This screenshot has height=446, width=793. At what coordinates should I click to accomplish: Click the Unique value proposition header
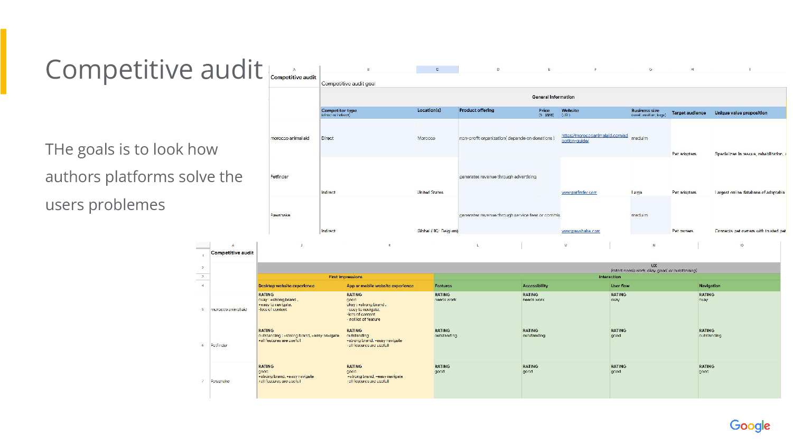[741, 113]
